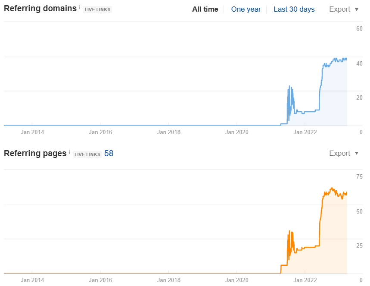
Task: Click Jan 2014 label on Referring pages chart
Action: (32, 280)
